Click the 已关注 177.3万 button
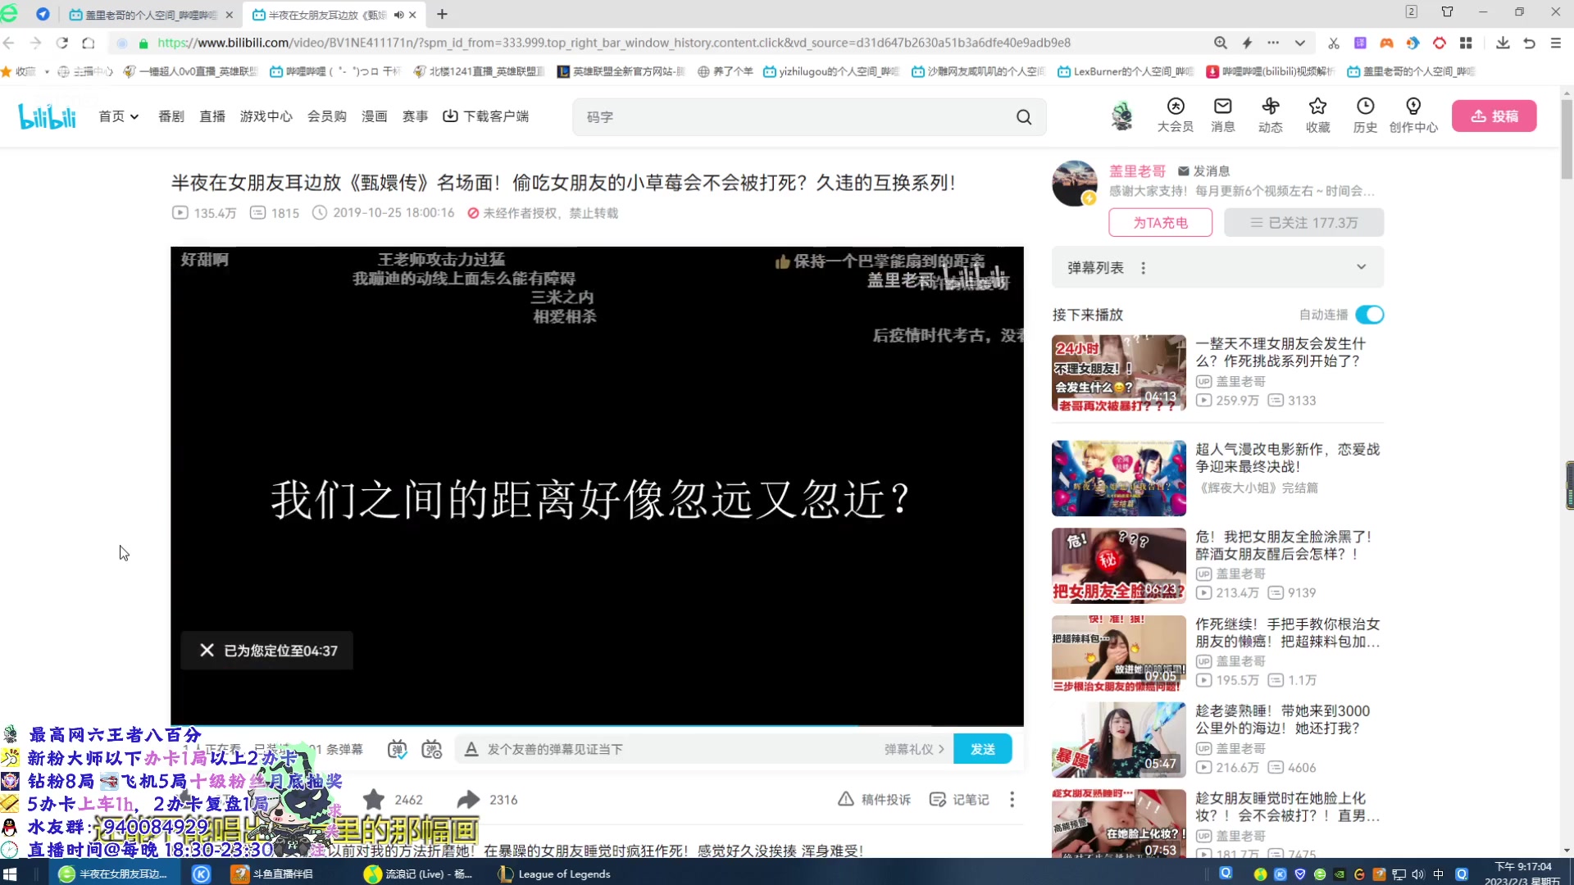The image size is (1574, 885). [1303, 222]
